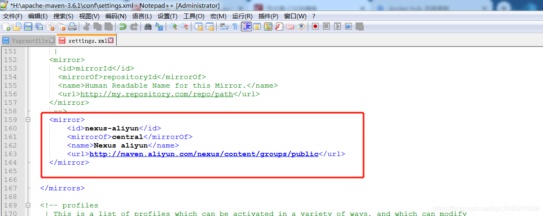Viewport: 543px width, 216px height.
Task: Click line number 167 in the margin
Action: tap(10, 188)
